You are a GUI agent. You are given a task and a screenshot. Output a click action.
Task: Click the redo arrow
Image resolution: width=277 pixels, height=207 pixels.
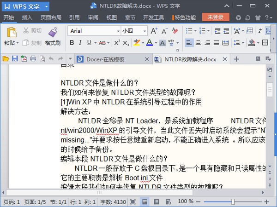pyautogui.click(x=60, y=58)
